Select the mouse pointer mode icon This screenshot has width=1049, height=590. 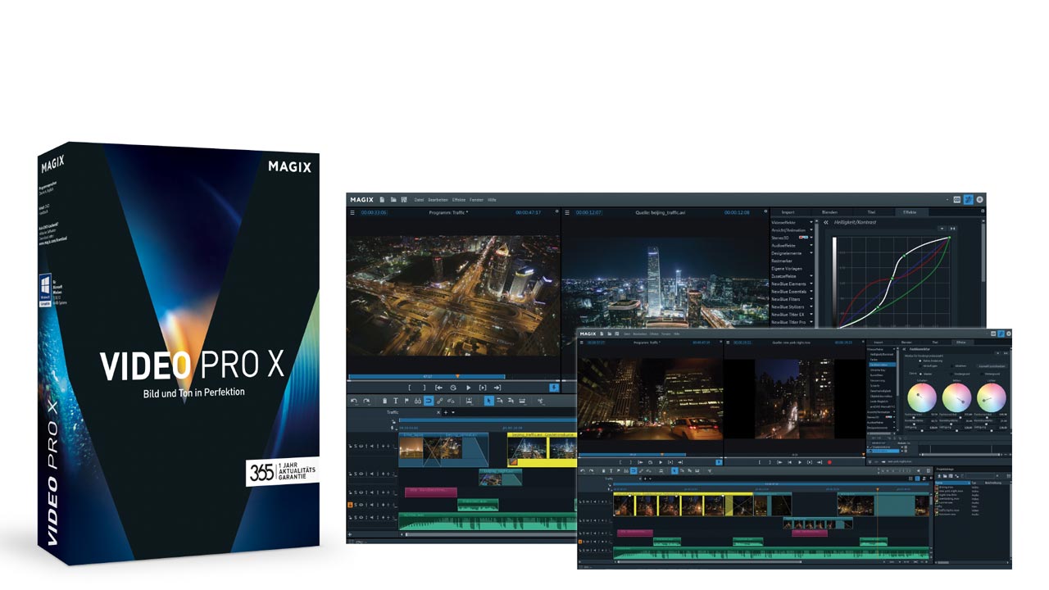point(488,401)
